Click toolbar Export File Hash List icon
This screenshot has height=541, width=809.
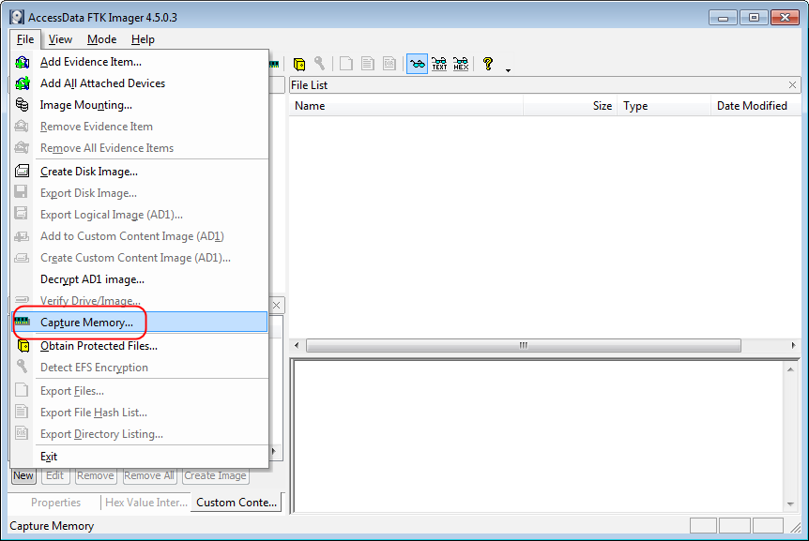[368, 64]
